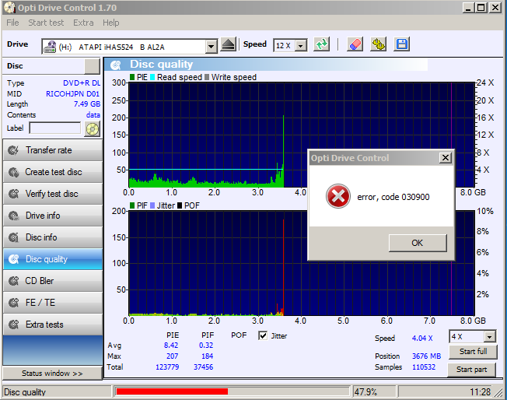Expand the drive selection dropdown
Viewport: 507px width, 400px height.
point(211,47)
